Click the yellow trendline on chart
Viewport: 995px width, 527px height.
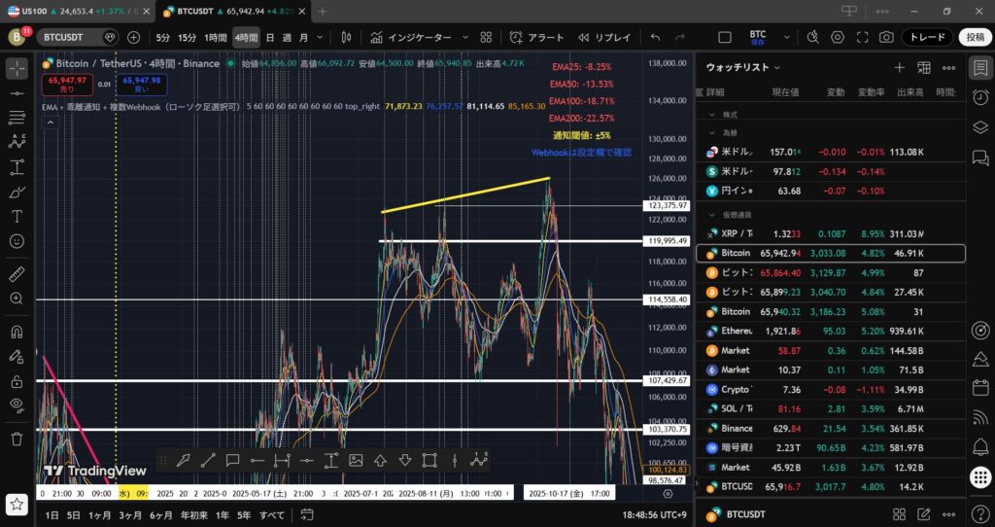tap(466, 194)
